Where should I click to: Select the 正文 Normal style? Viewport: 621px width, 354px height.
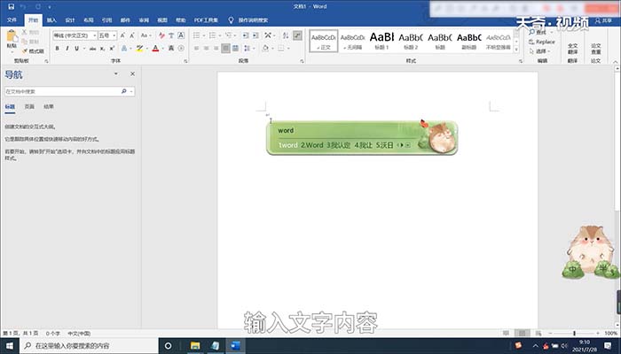(x=324, y=41)
